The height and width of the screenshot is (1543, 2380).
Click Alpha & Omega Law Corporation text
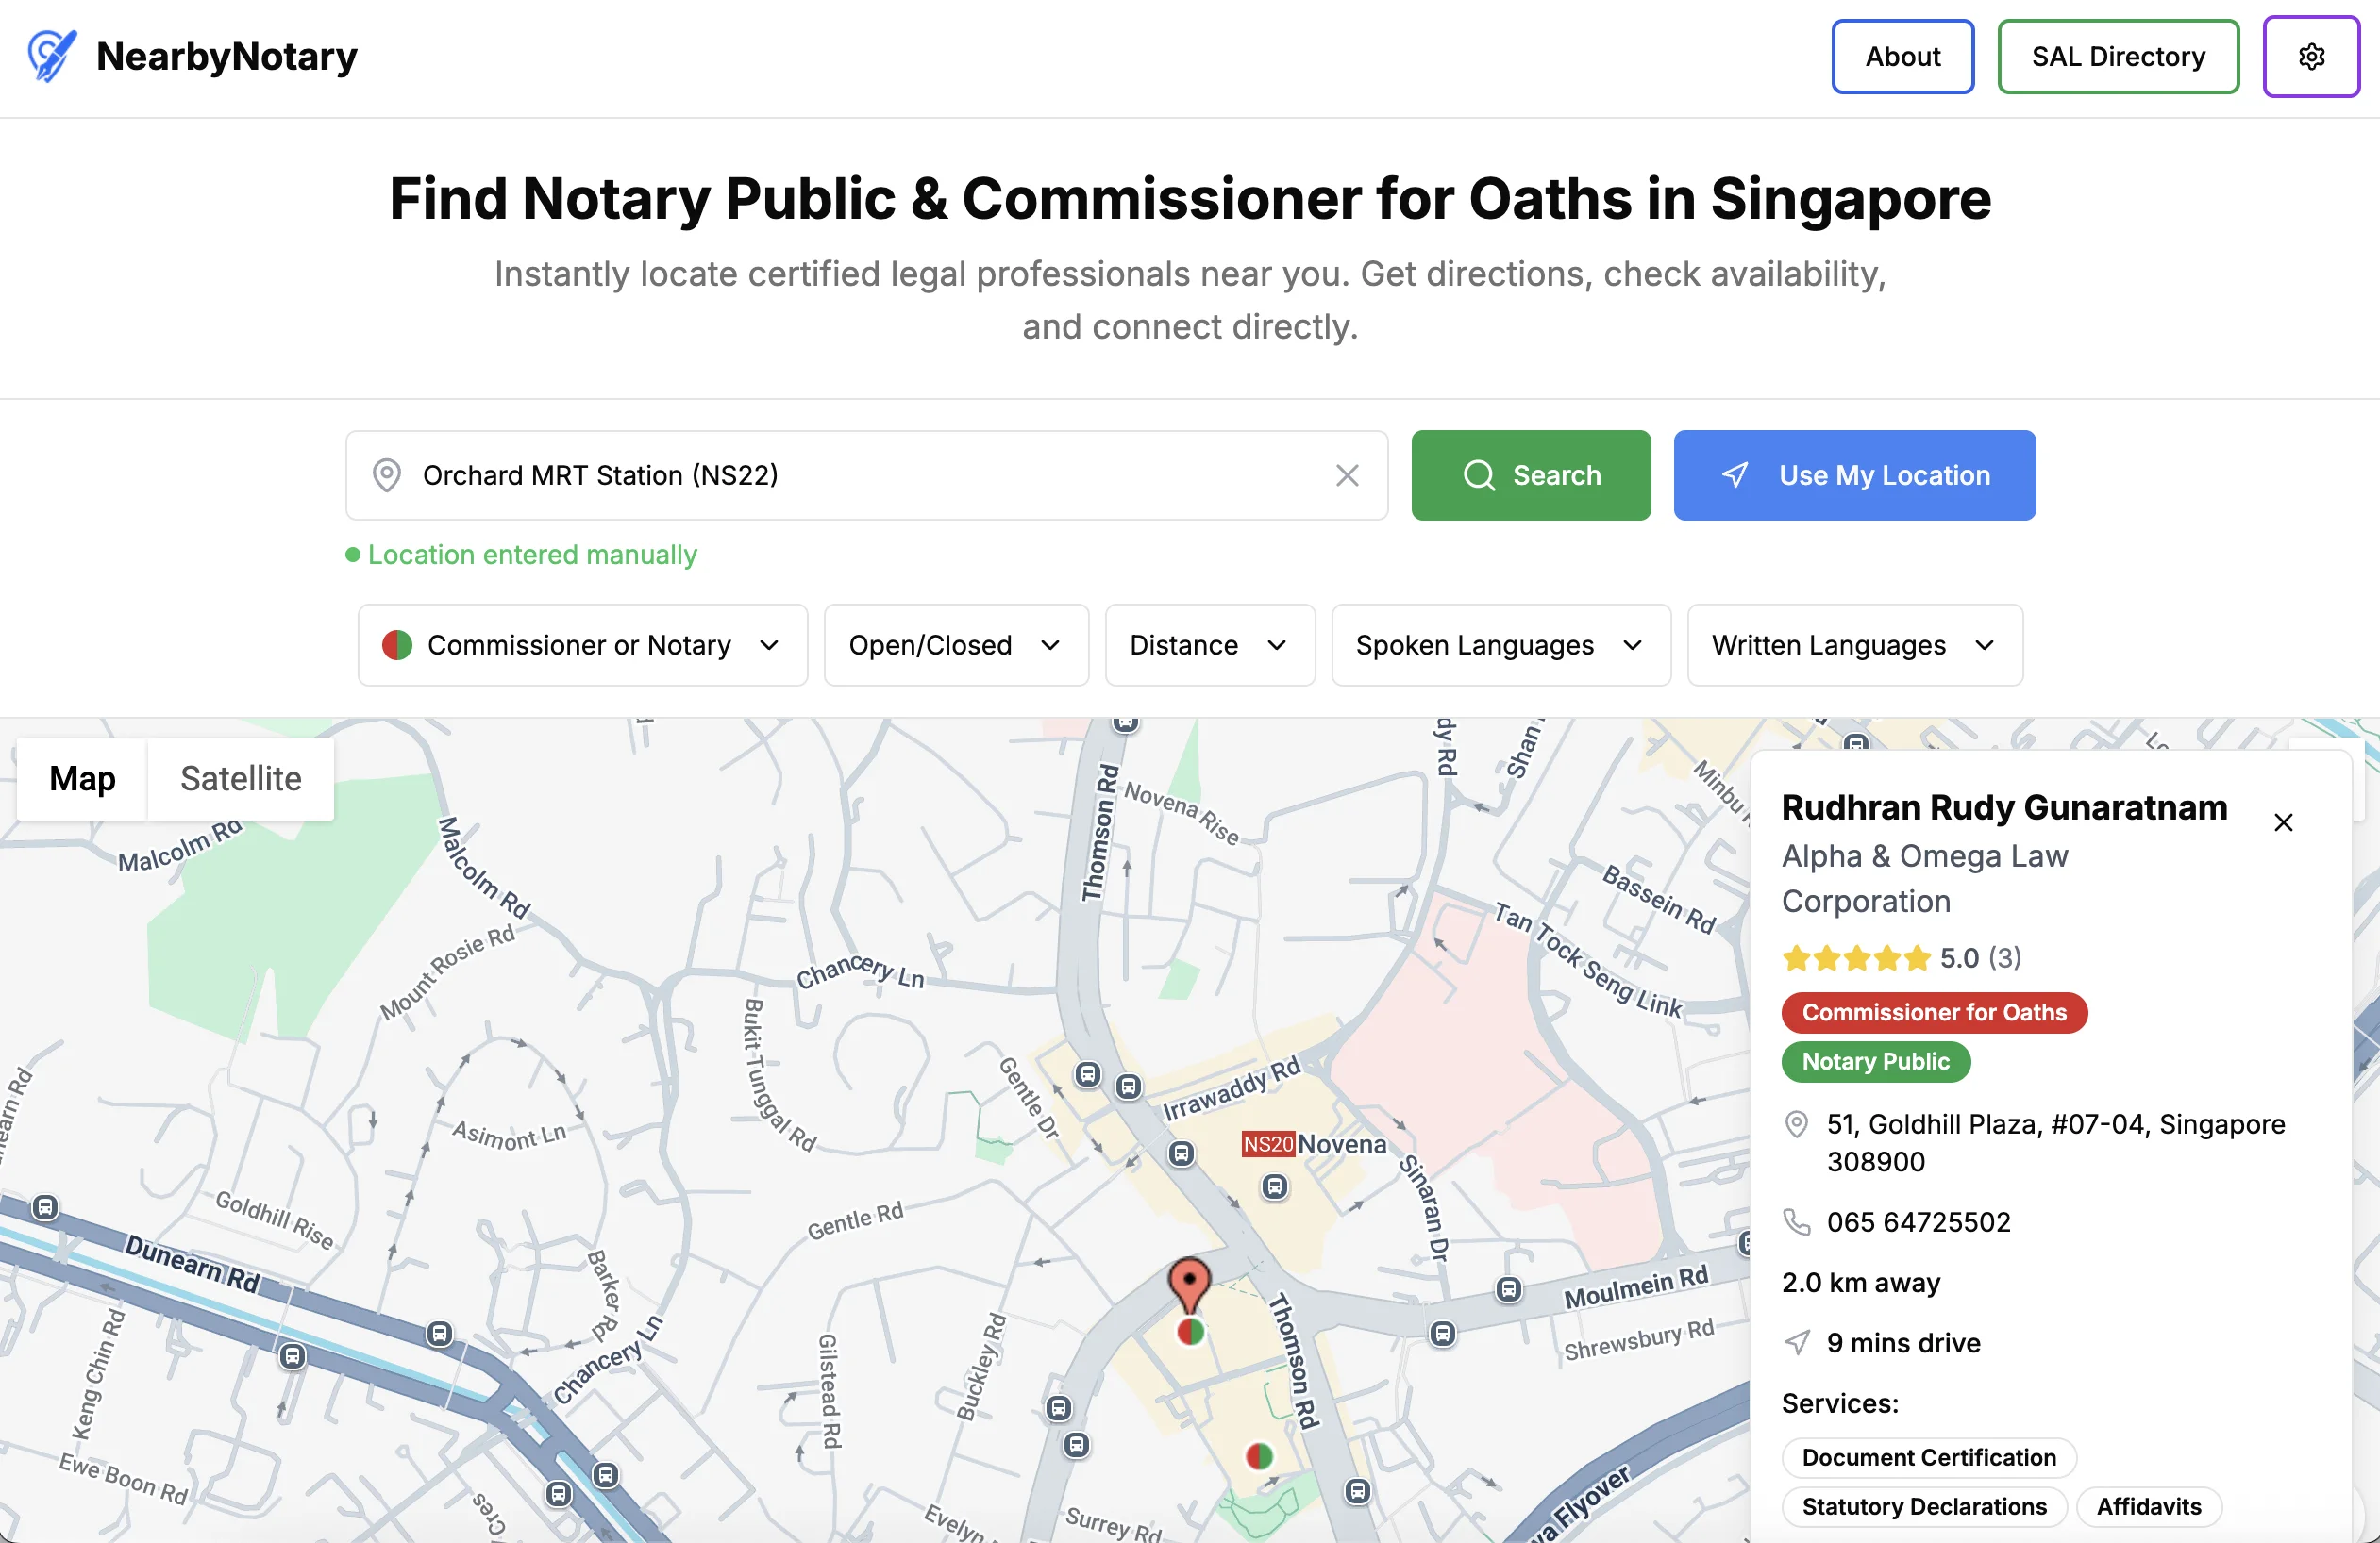[1924, 878]
